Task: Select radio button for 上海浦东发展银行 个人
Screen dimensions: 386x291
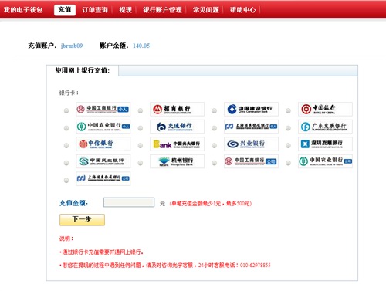Action: coord(214,128)
